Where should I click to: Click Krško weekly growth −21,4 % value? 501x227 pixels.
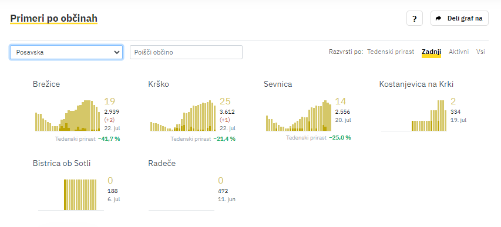pyautogui.click(x=224, y=139)
